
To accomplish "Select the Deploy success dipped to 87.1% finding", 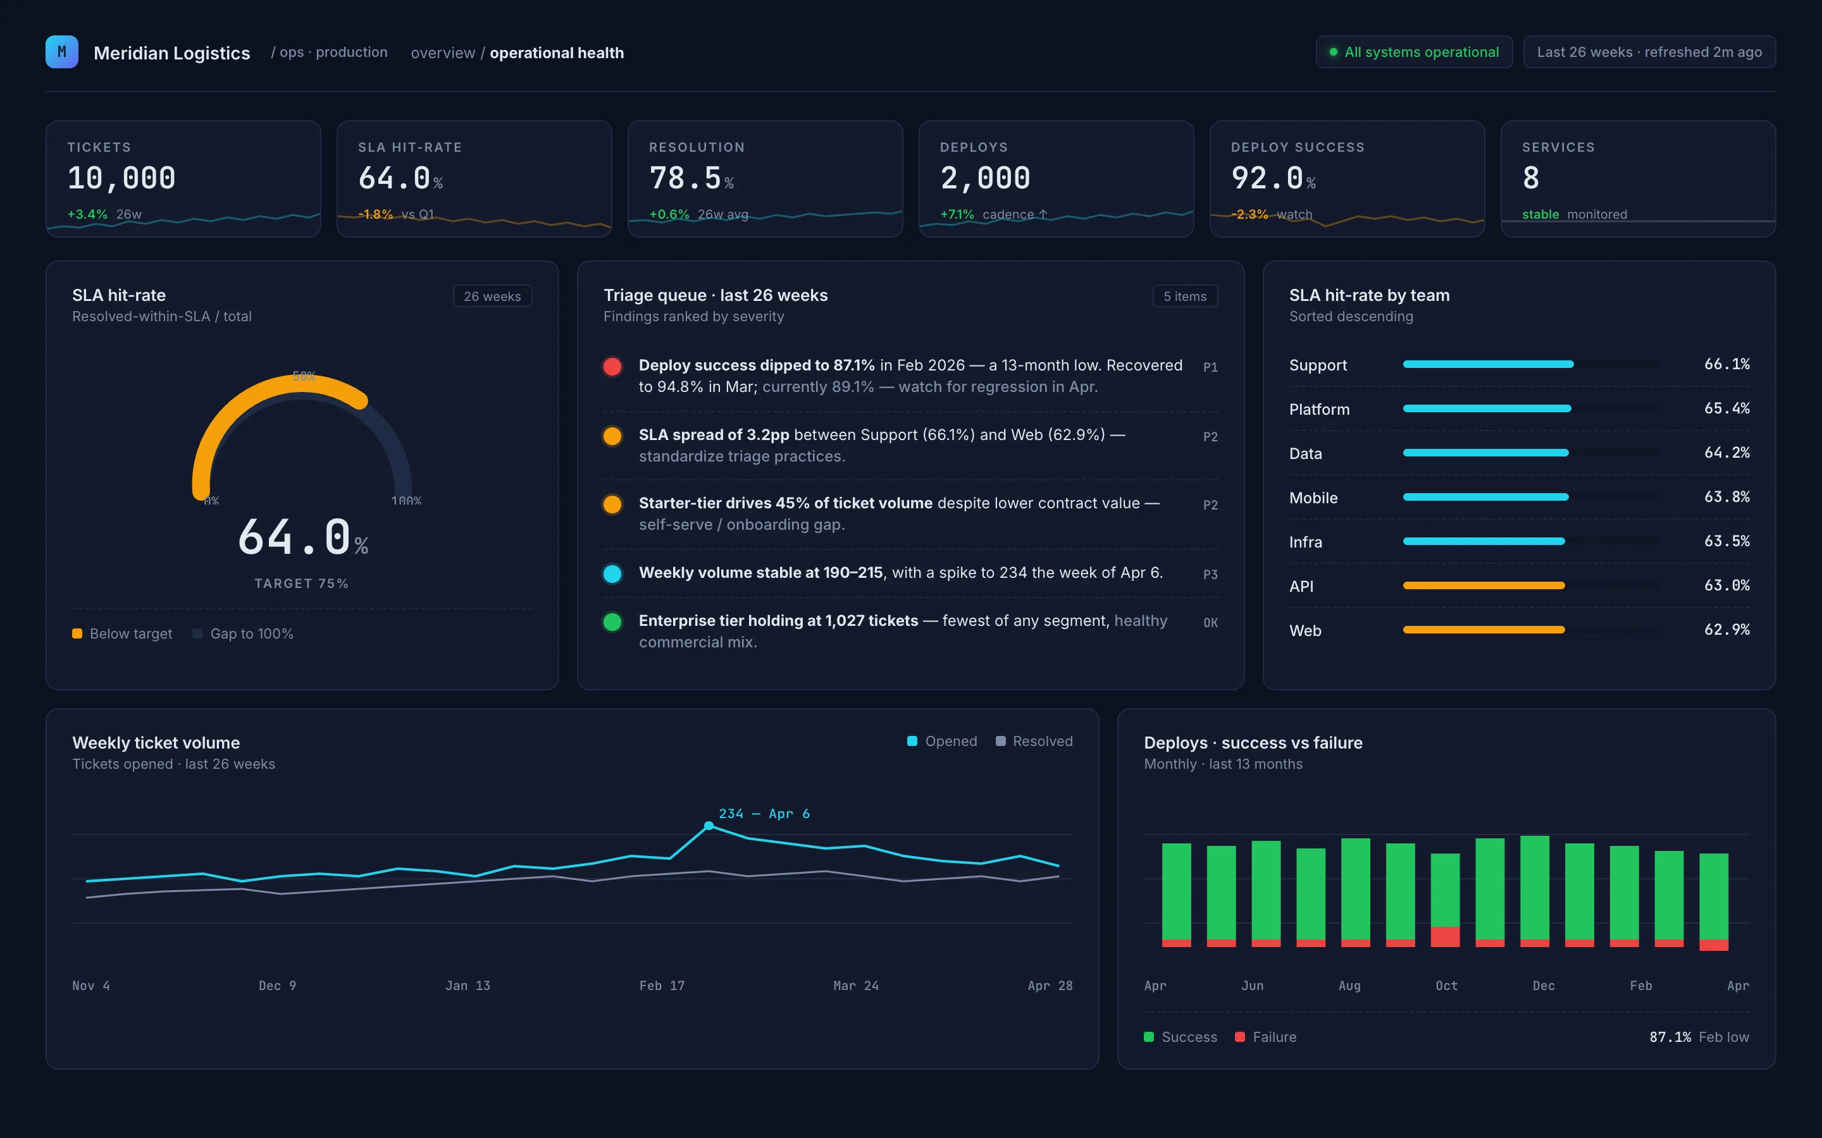I will point(910,376).
